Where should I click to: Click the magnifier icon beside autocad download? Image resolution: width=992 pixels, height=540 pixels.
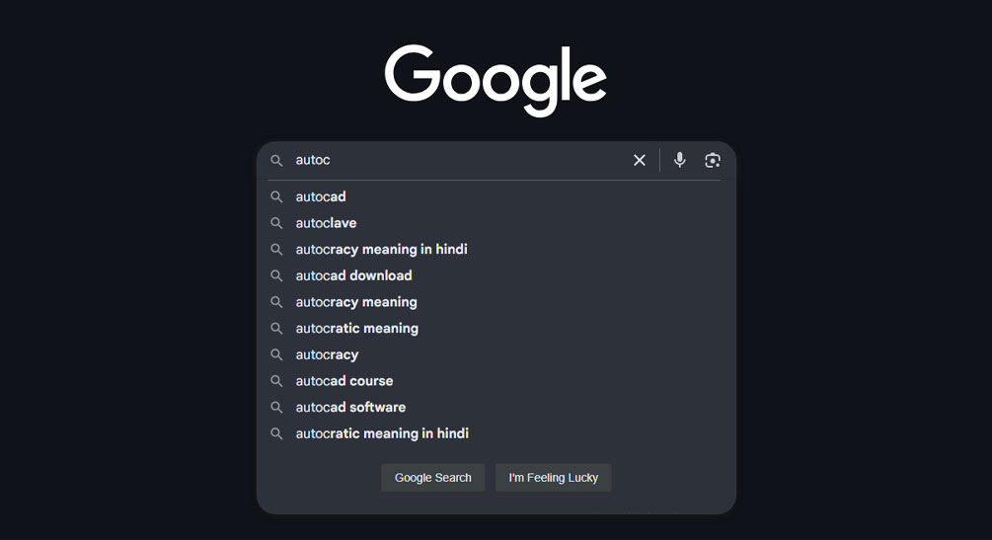(x=276, y=276)
